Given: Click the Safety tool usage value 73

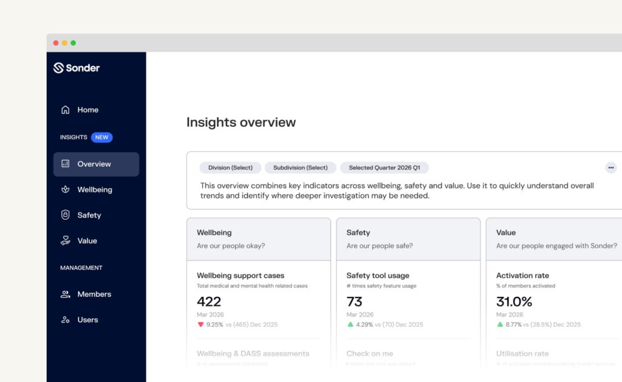Looking at the screenshot, I should [x=354, y=302].
